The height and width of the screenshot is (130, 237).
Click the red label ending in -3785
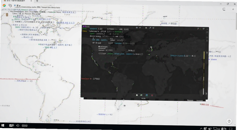tap(90, 79)
